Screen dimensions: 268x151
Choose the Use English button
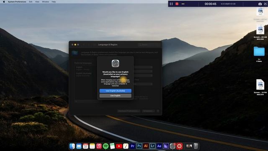(x=116, y=96)
